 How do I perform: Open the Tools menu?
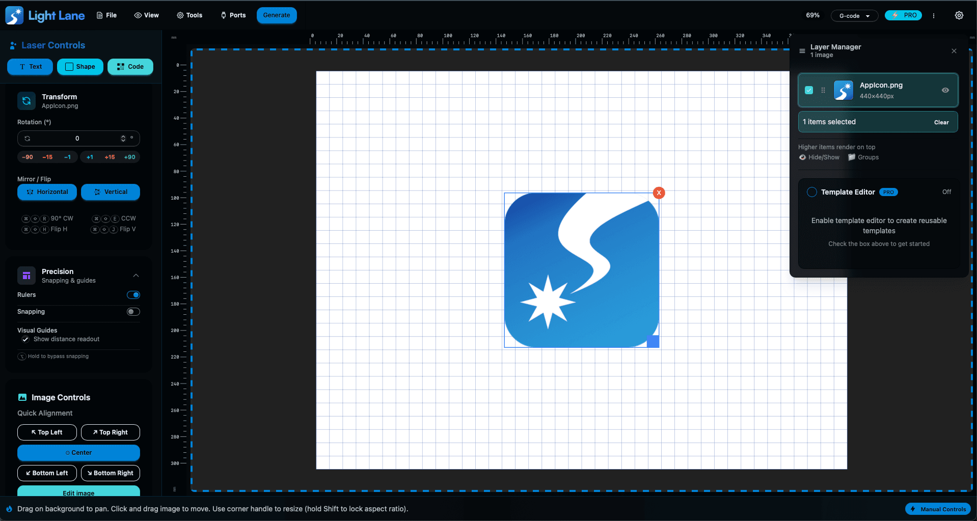point(189,15)
